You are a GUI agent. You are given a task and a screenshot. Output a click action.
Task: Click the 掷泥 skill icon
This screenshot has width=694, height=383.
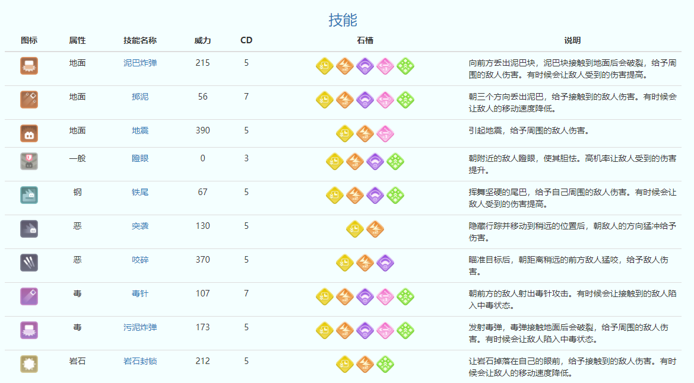(29, 100)
